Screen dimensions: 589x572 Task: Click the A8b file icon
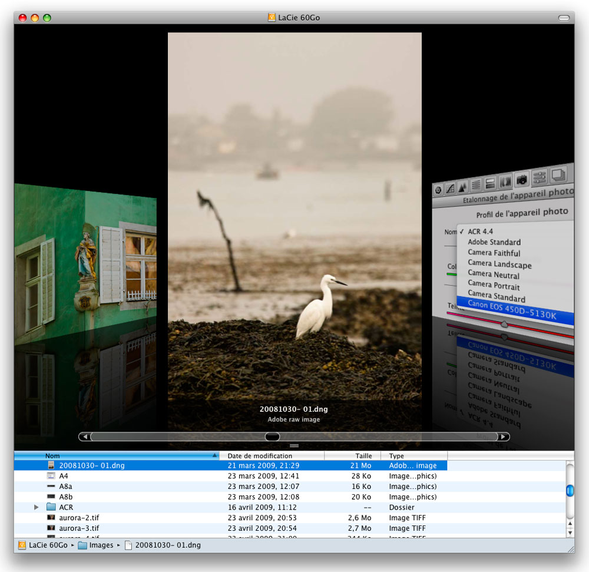pos(51,497)
